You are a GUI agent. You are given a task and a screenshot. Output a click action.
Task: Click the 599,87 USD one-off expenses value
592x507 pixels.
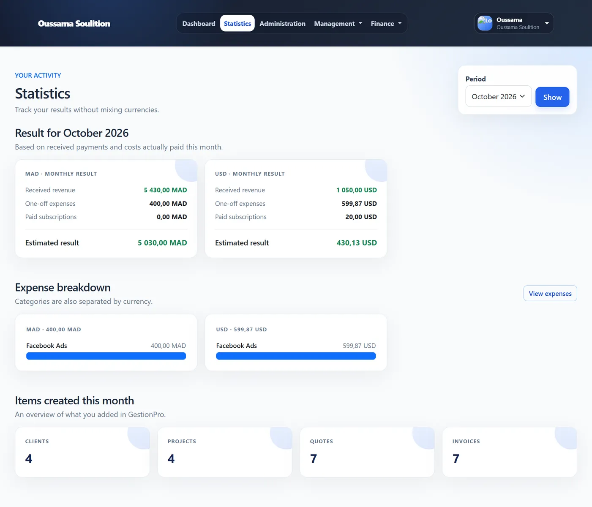(359, 204)
